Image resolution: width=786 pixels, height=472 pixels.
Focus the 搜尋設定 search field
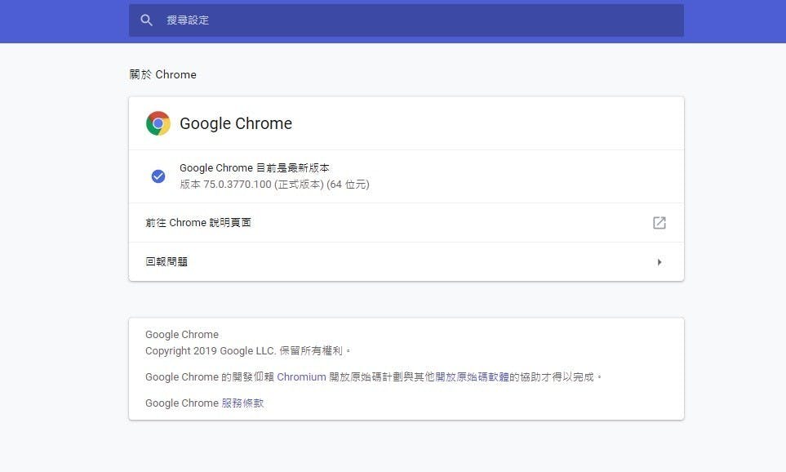point(408,20)
